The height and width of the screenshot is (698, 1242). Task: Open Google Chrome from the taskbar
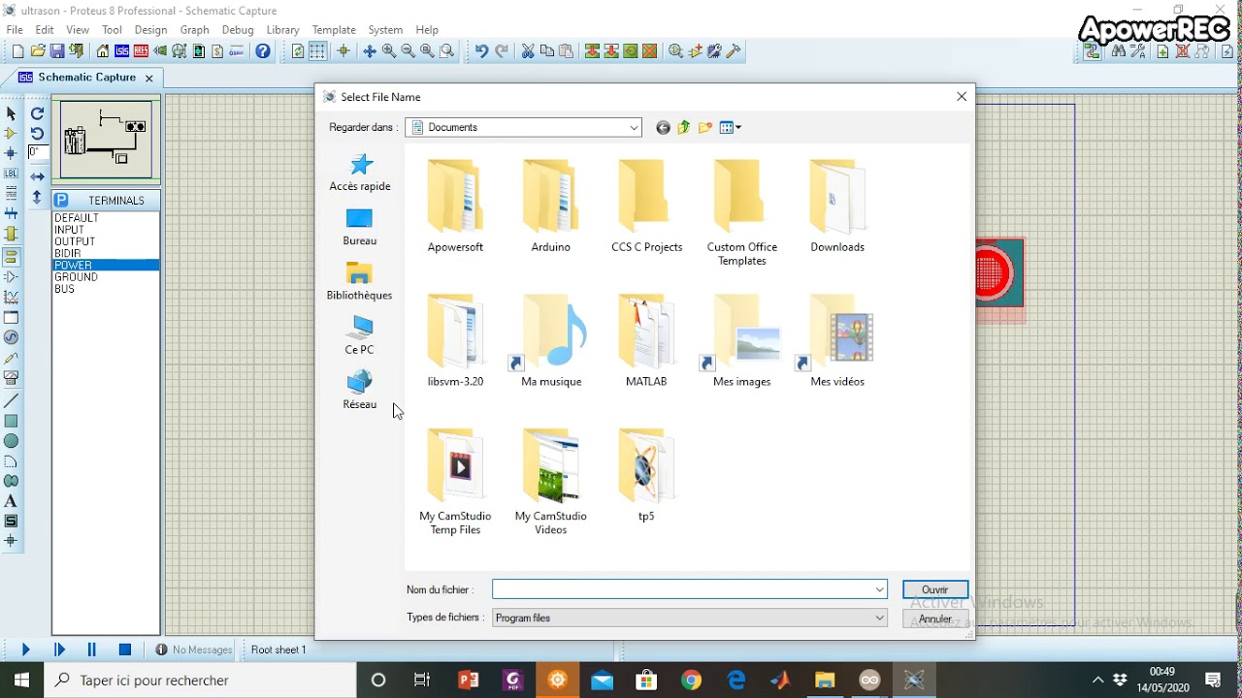click(691, 680)
